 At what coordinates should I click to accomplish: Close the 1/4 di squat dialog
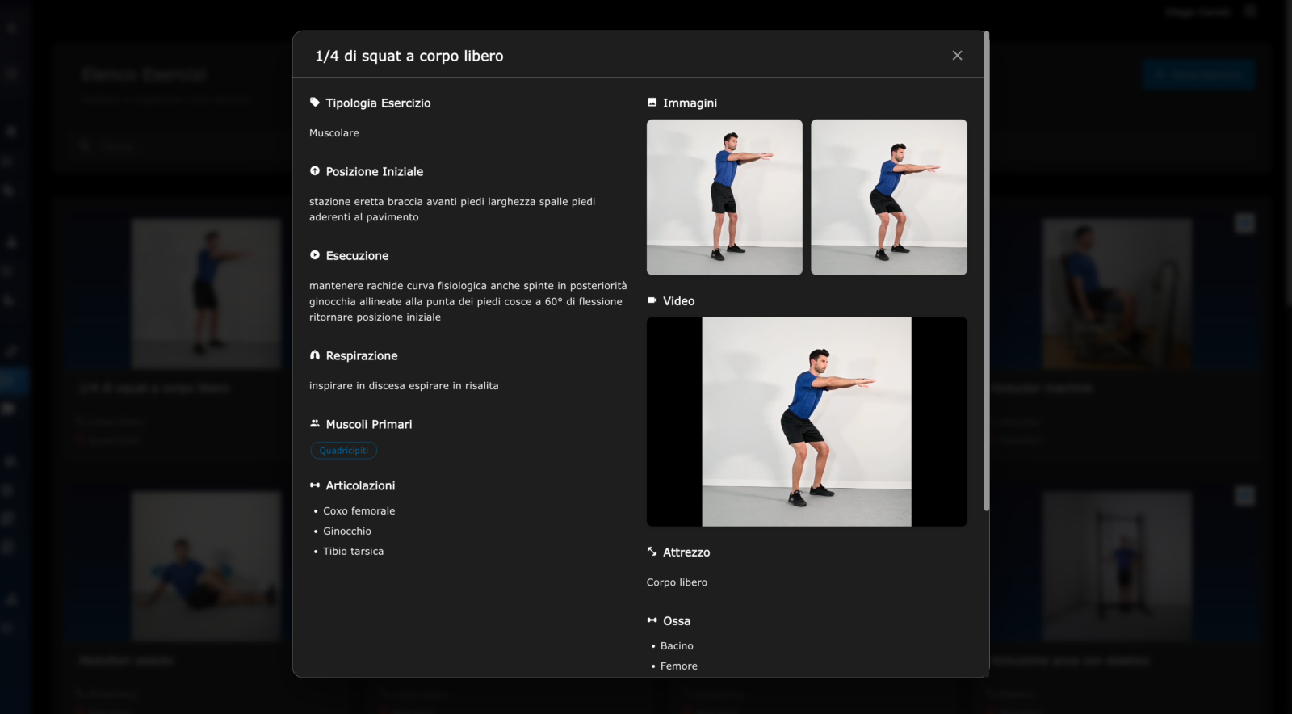(x=957, y=56)
